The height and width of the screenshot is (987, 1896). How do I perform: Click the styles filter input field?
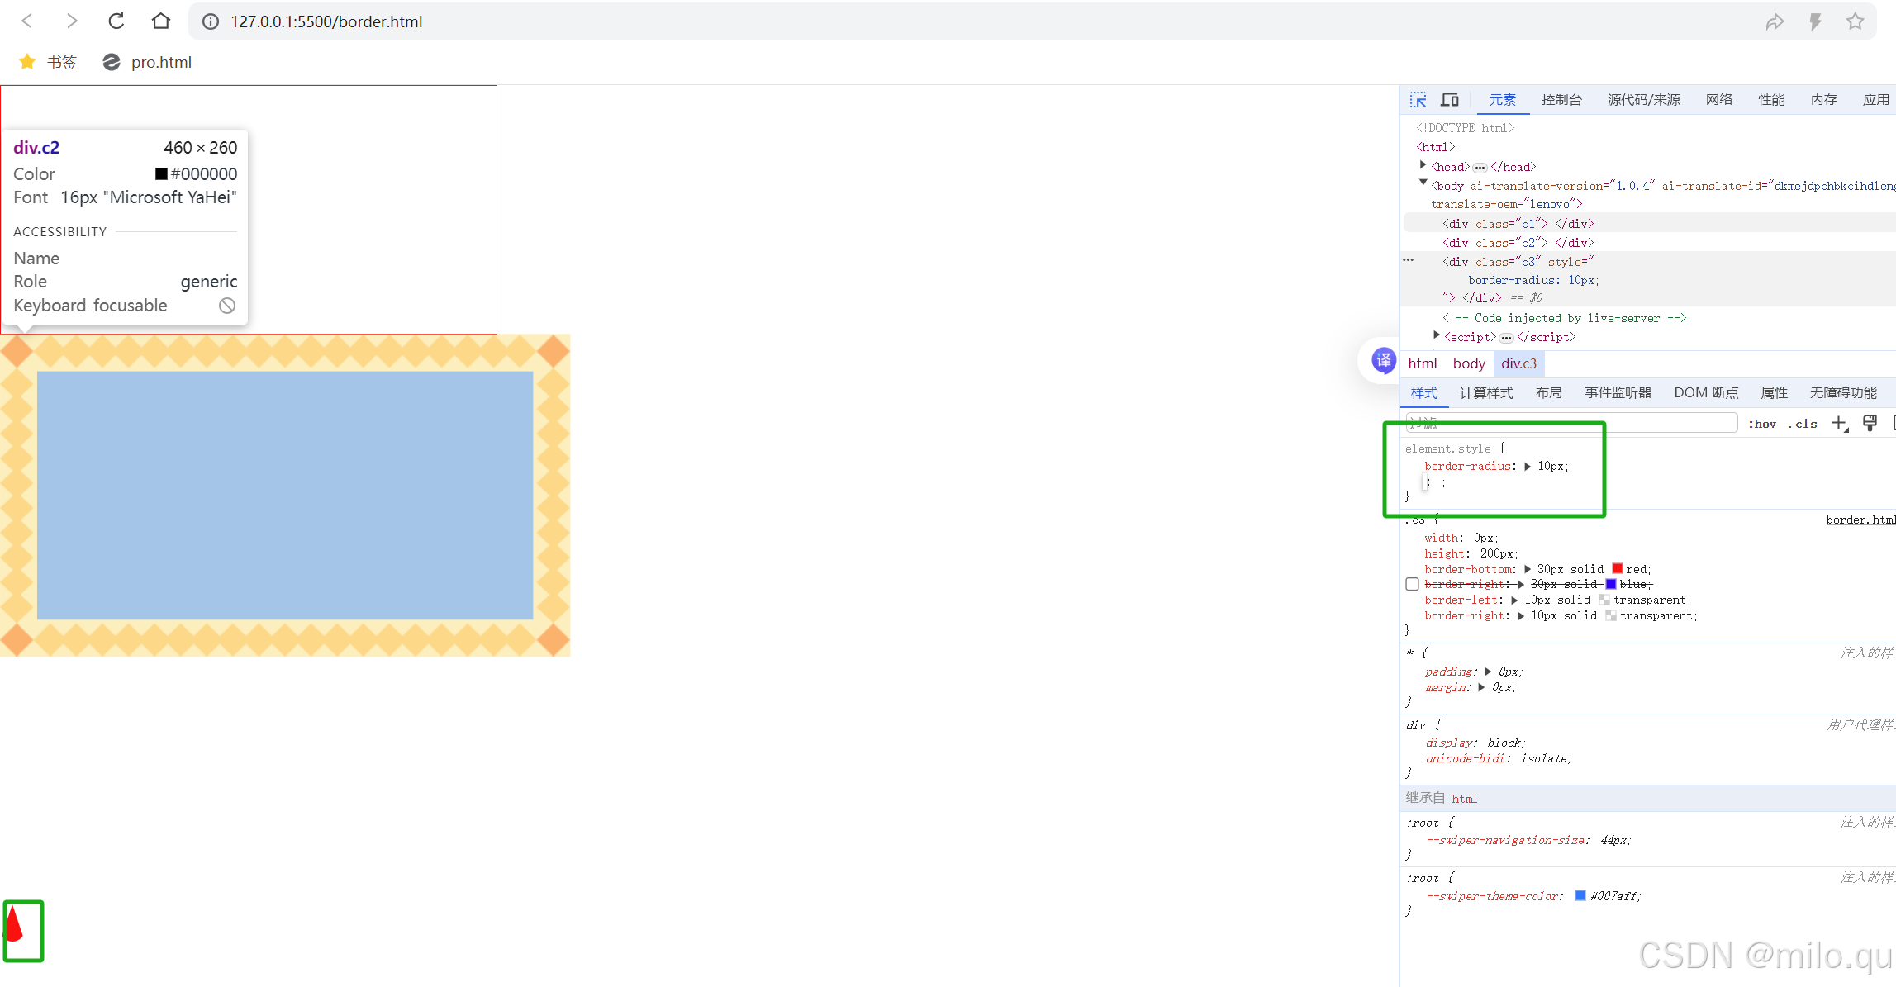pos(1571,424)
